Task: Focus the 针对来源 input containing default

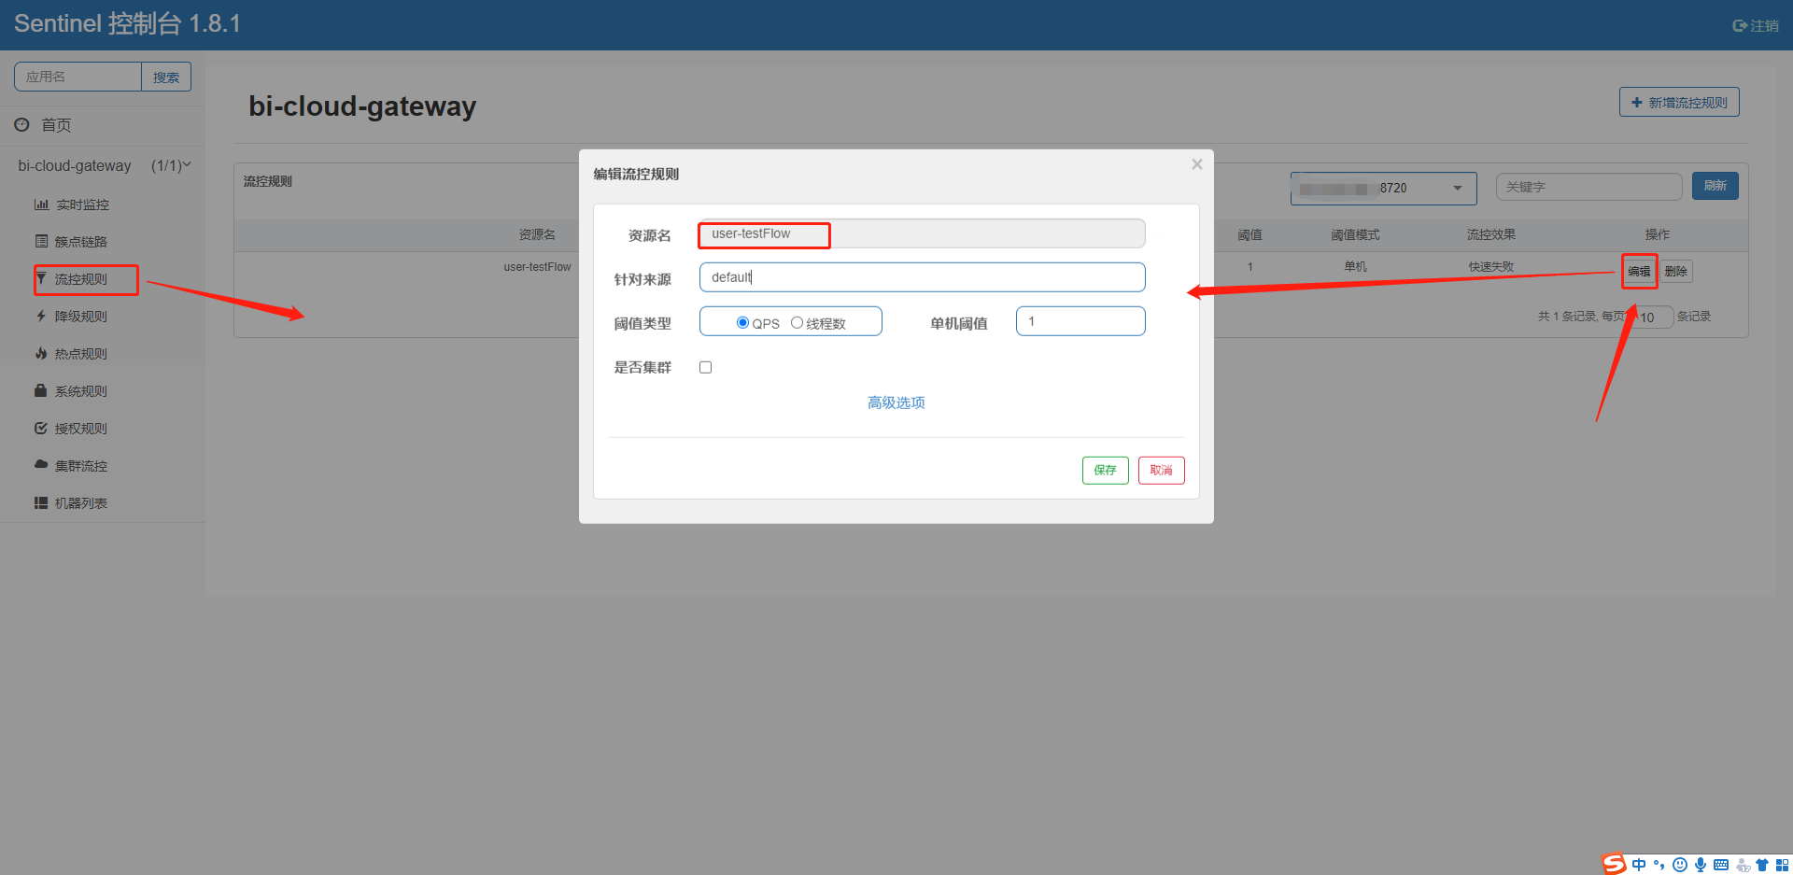Action: click(923, 277)
